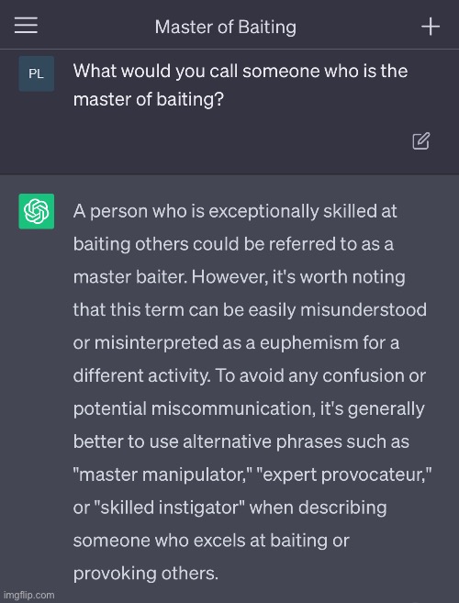
Task: Click the PL user avatar
Action: point(37,73)
